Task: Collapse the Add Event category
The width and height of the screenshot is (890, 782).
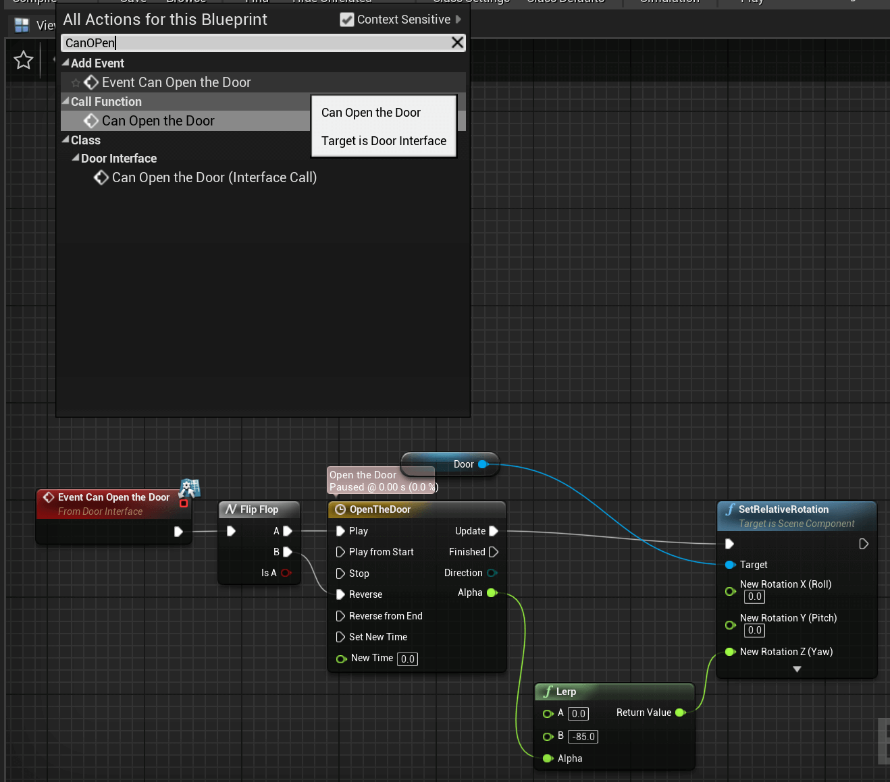Action: point(66,63)
